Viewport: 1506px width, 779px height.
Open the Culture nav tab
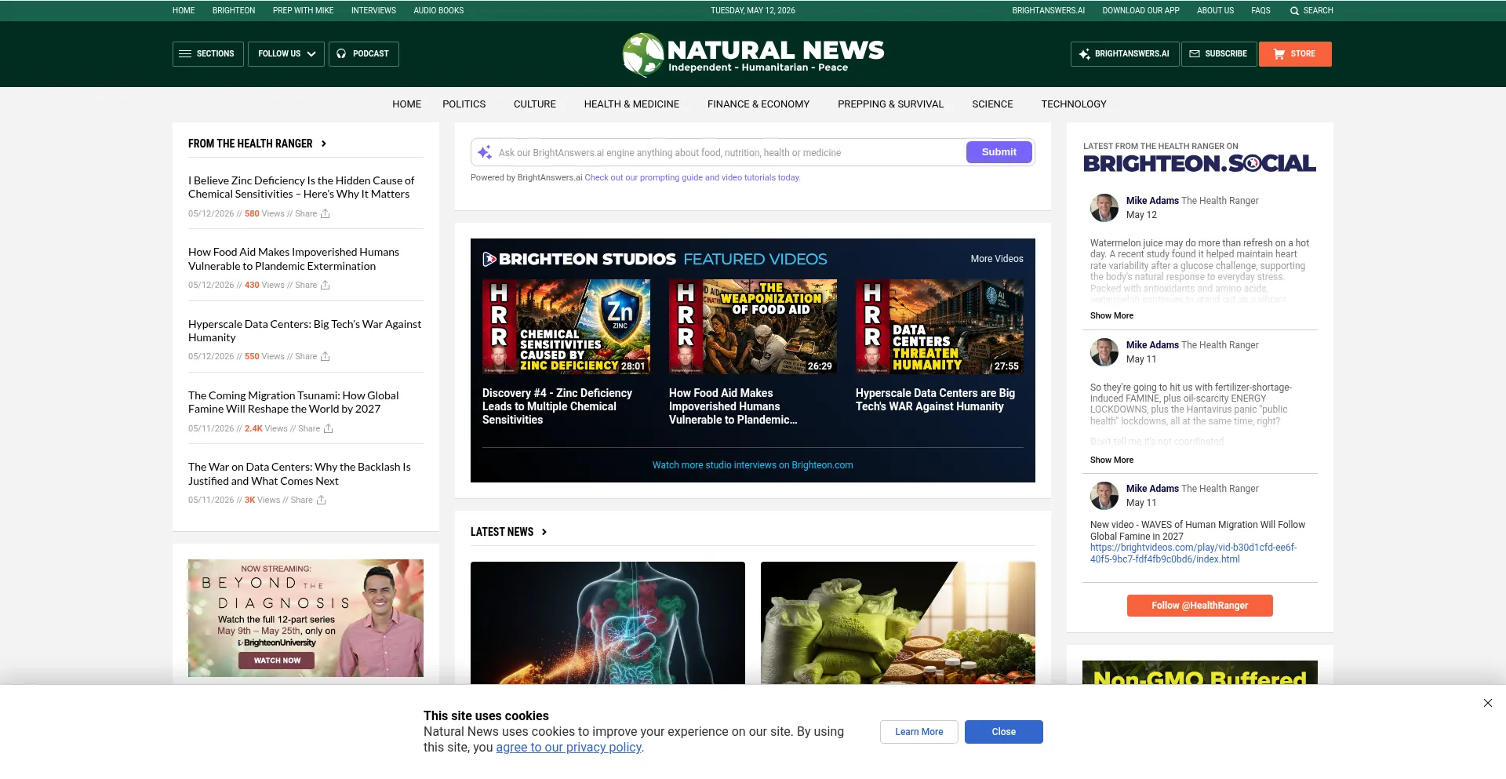(535, 104)
